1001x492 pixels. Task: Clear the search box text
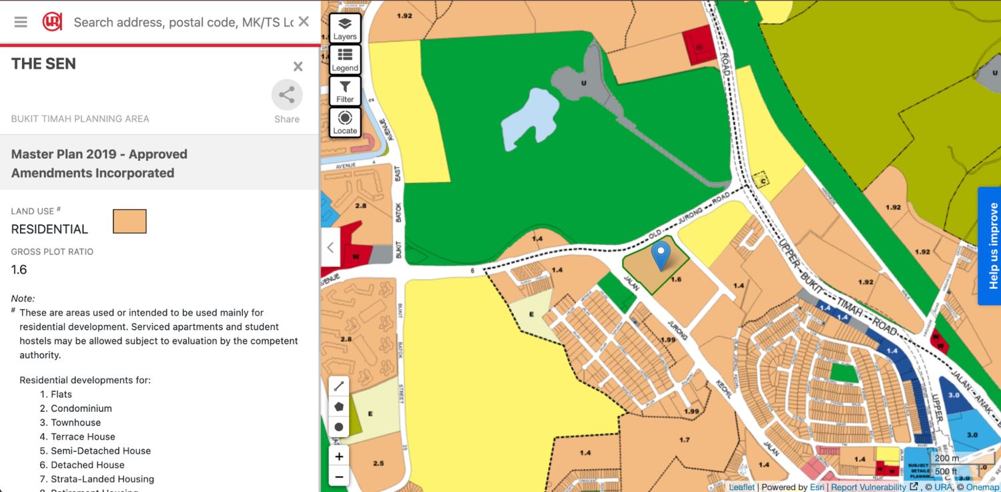tap(304, 22)
